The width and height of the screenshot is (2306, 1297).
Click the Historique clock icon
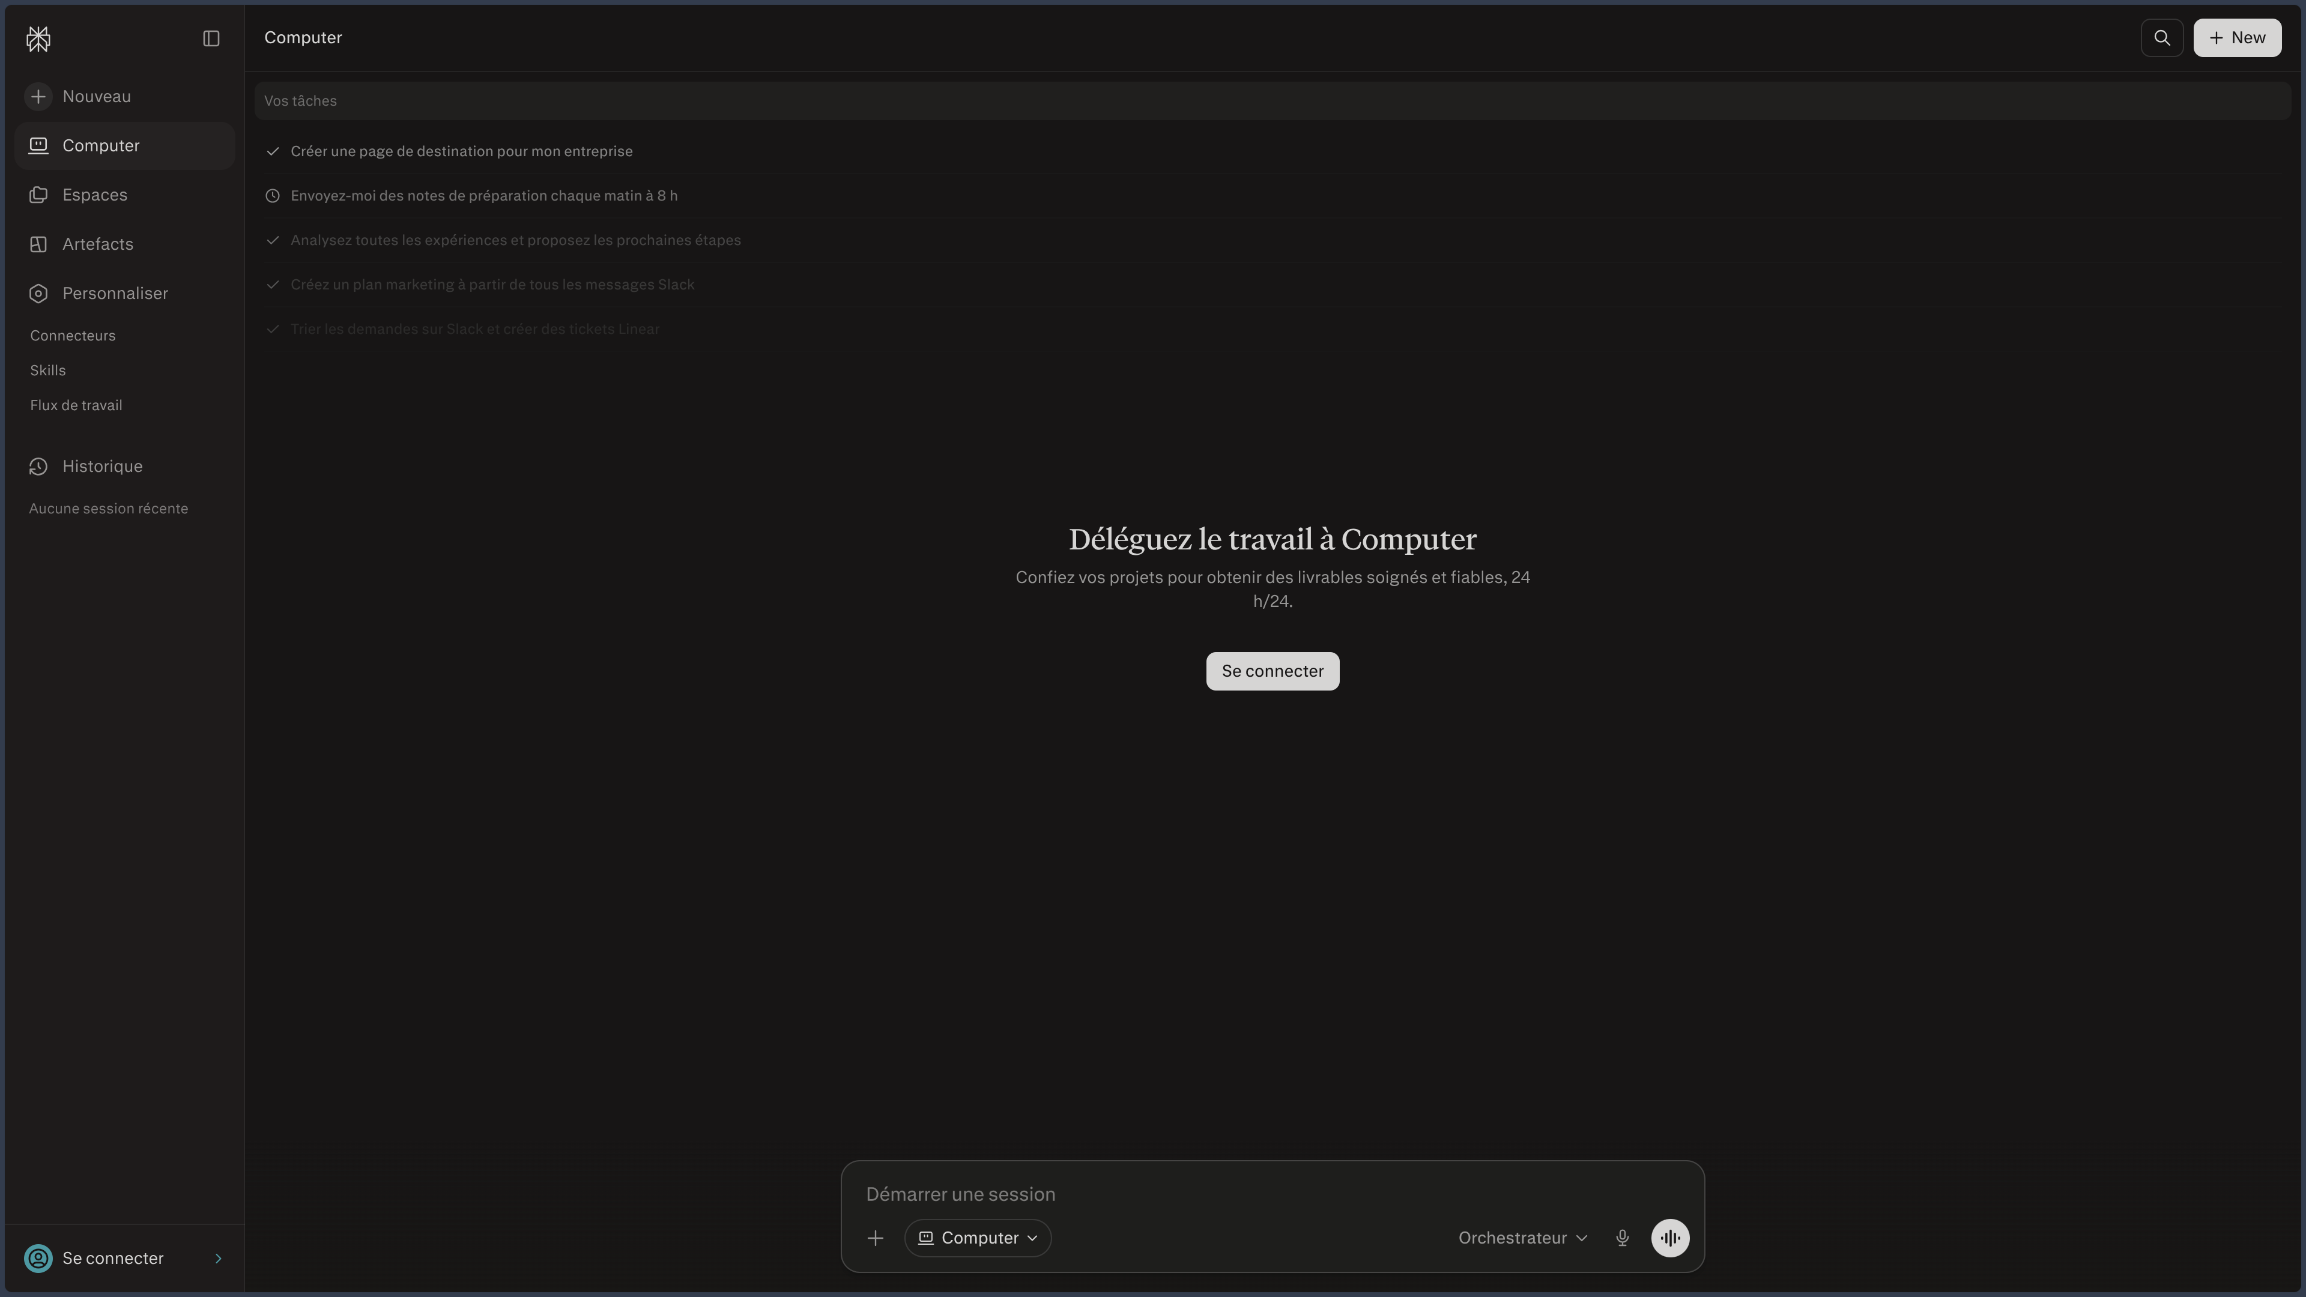pyautogui.click(x=38, y=467)
